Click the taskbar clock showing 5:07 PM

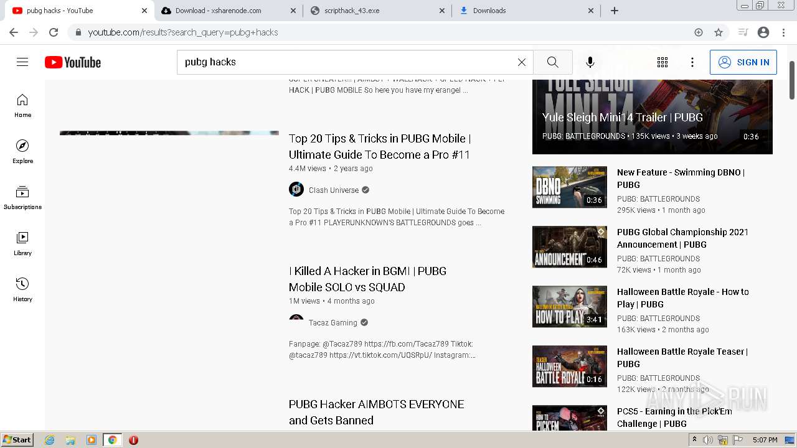765,440
